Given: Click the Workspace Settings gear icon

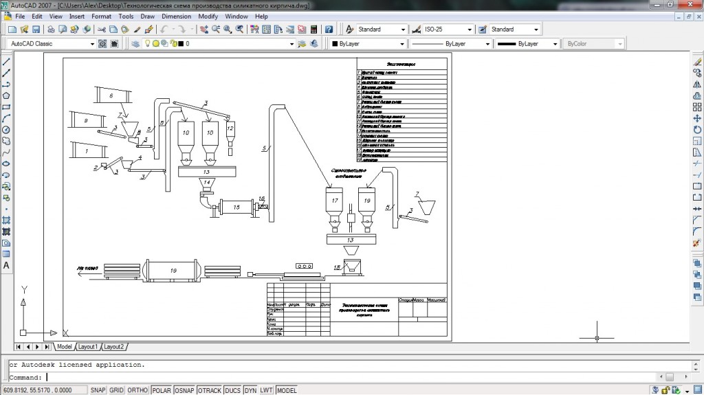Looking at the screenshot, I should point(102,43).
